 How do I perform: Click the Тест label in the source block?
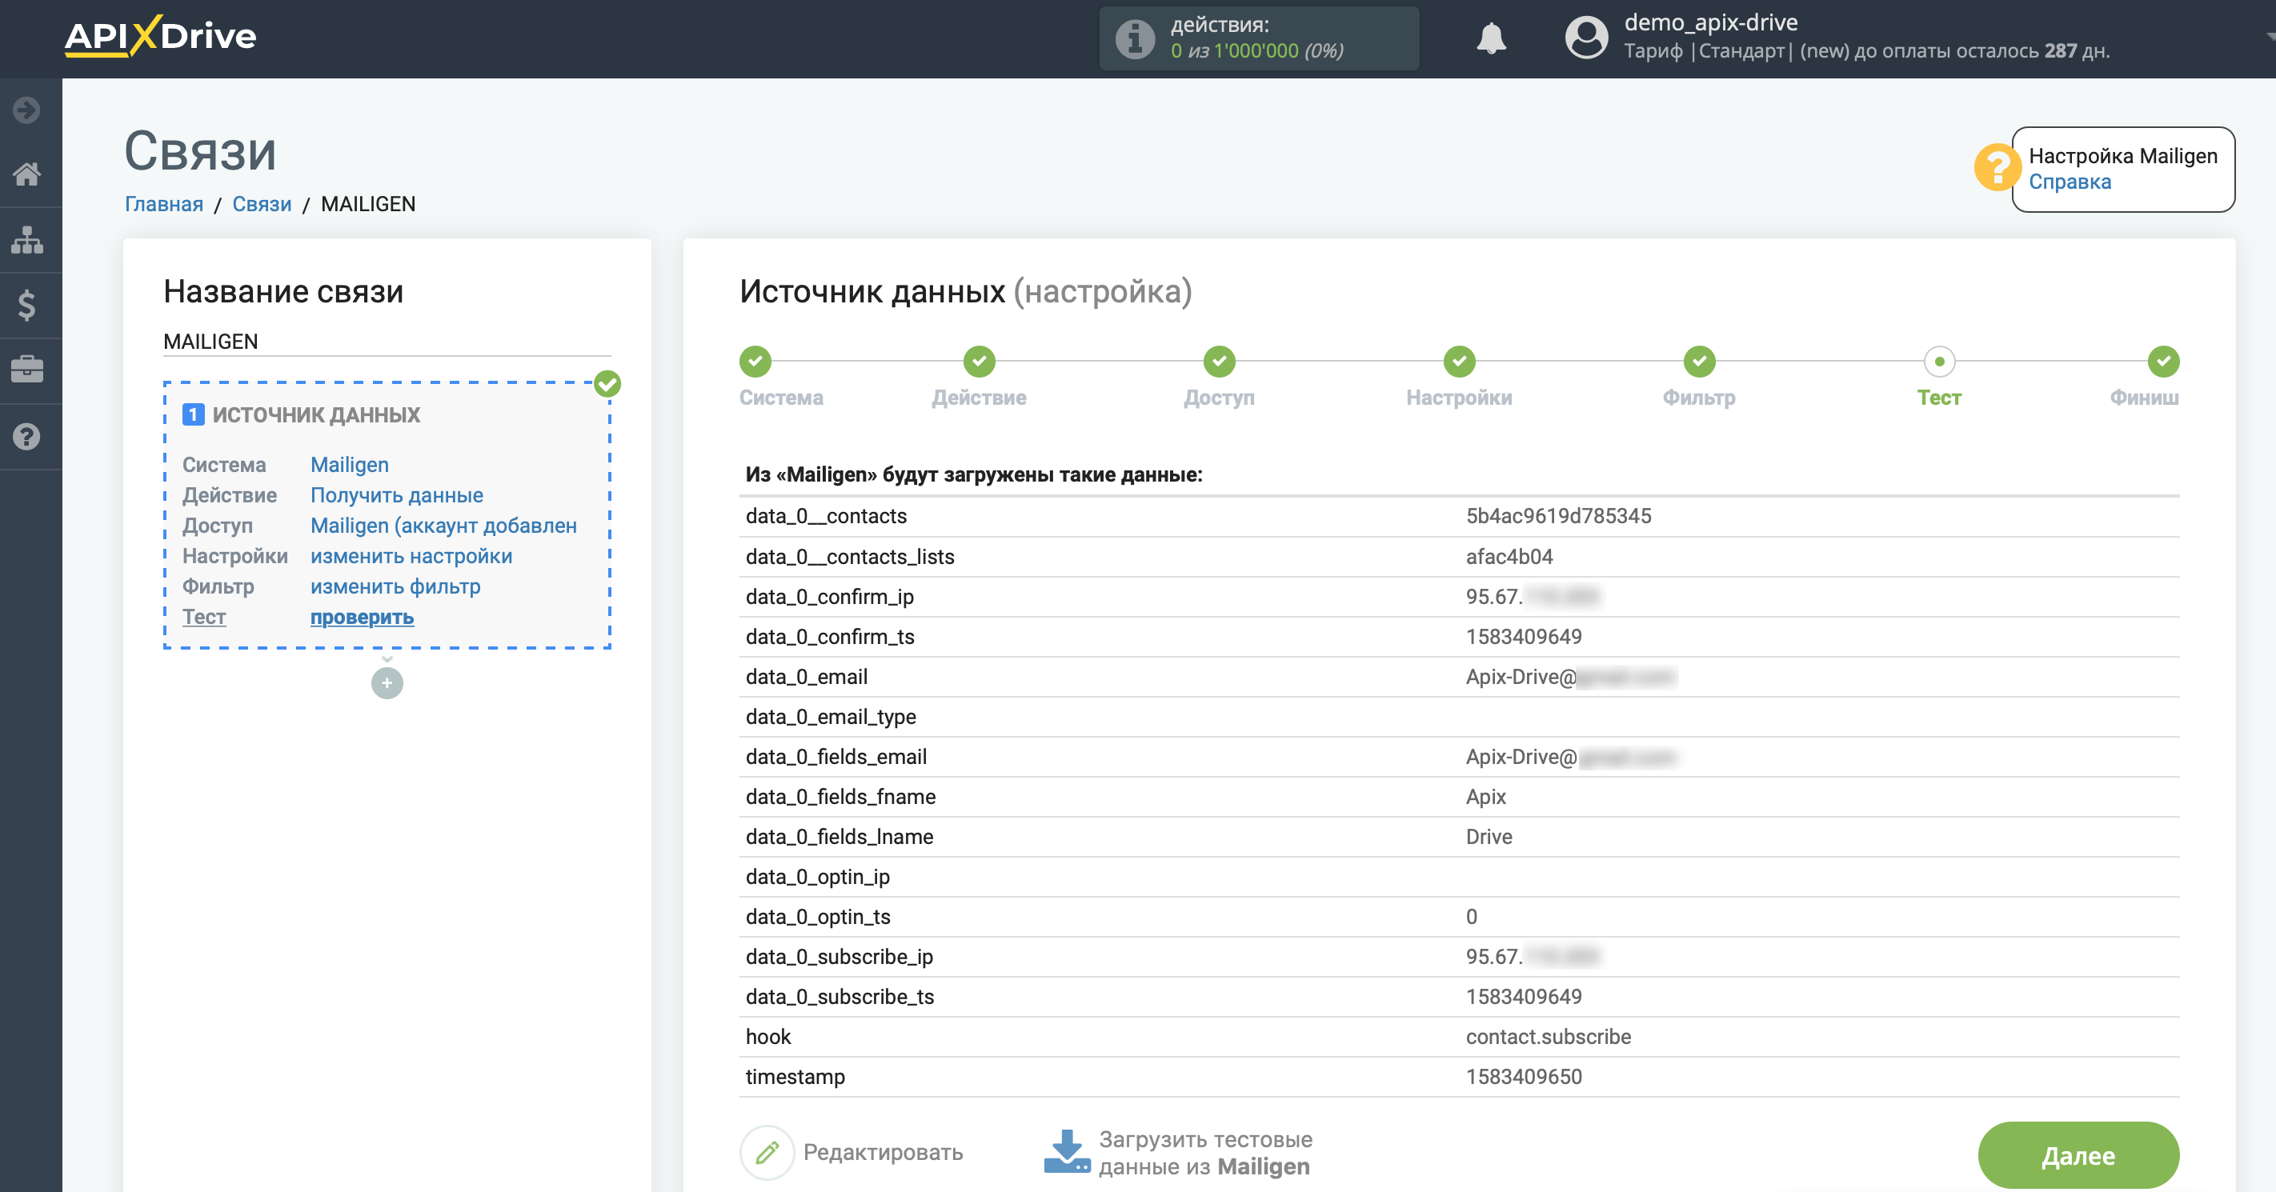[204, 617]
